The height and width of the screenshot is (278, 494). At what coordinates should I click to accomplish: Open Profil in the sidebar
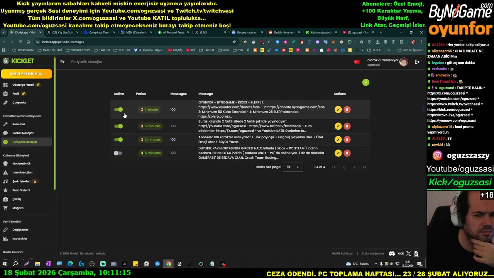click(x=26, y=93)
